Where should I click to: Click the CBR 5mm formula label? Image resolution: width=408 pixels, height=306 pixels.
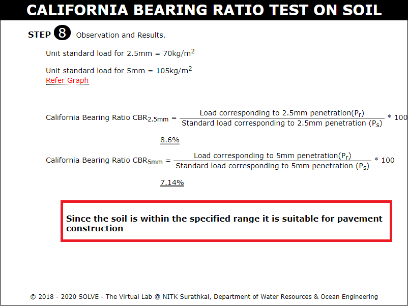click(104, 161)
